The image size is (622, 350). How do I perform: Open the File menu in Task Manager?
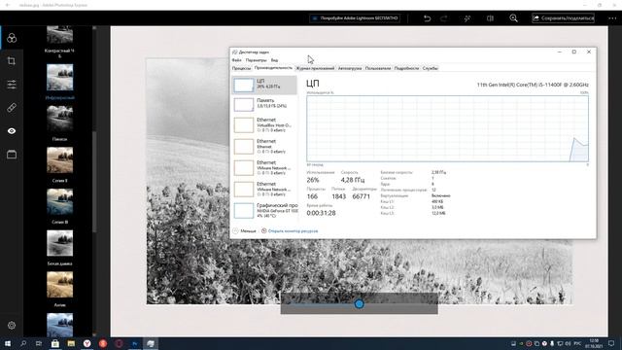pos(236,60)
